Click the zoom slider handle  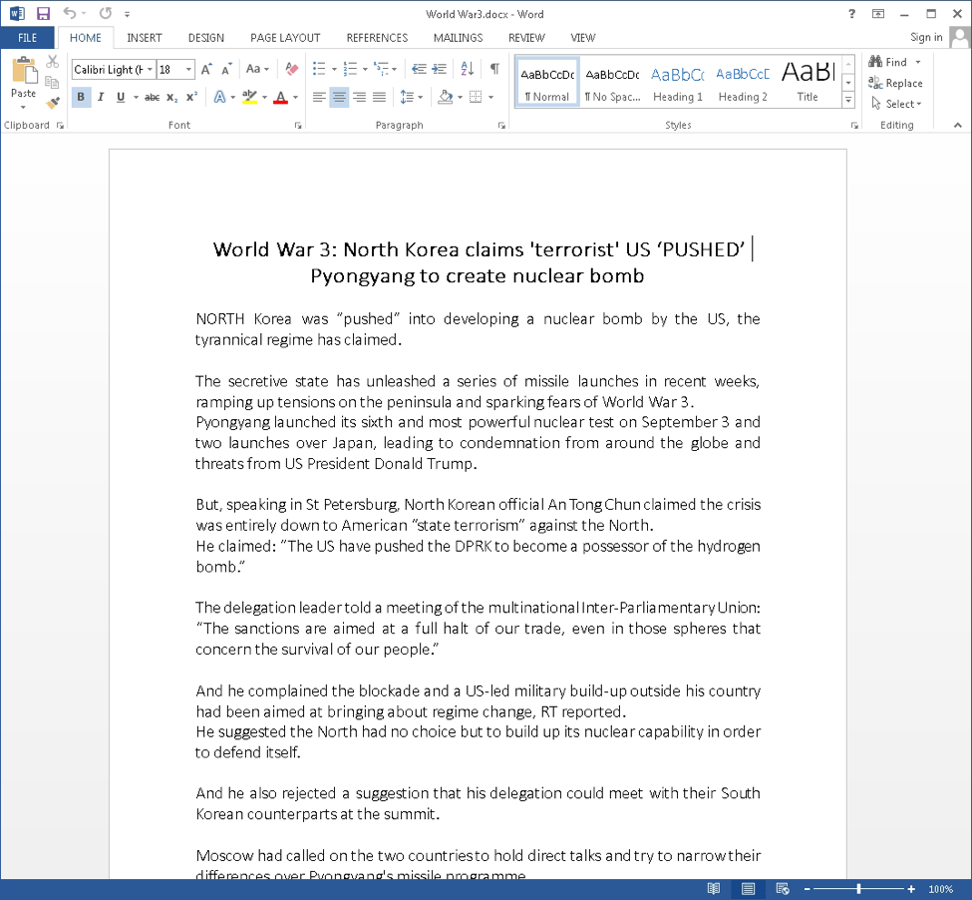pos(858,889)
